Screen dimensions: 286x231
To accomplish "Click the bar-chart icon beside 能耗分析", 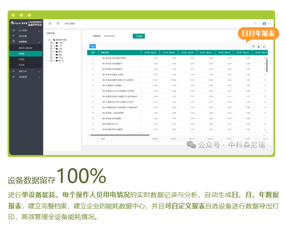I will pyautogui.click(x=14, y=71).
